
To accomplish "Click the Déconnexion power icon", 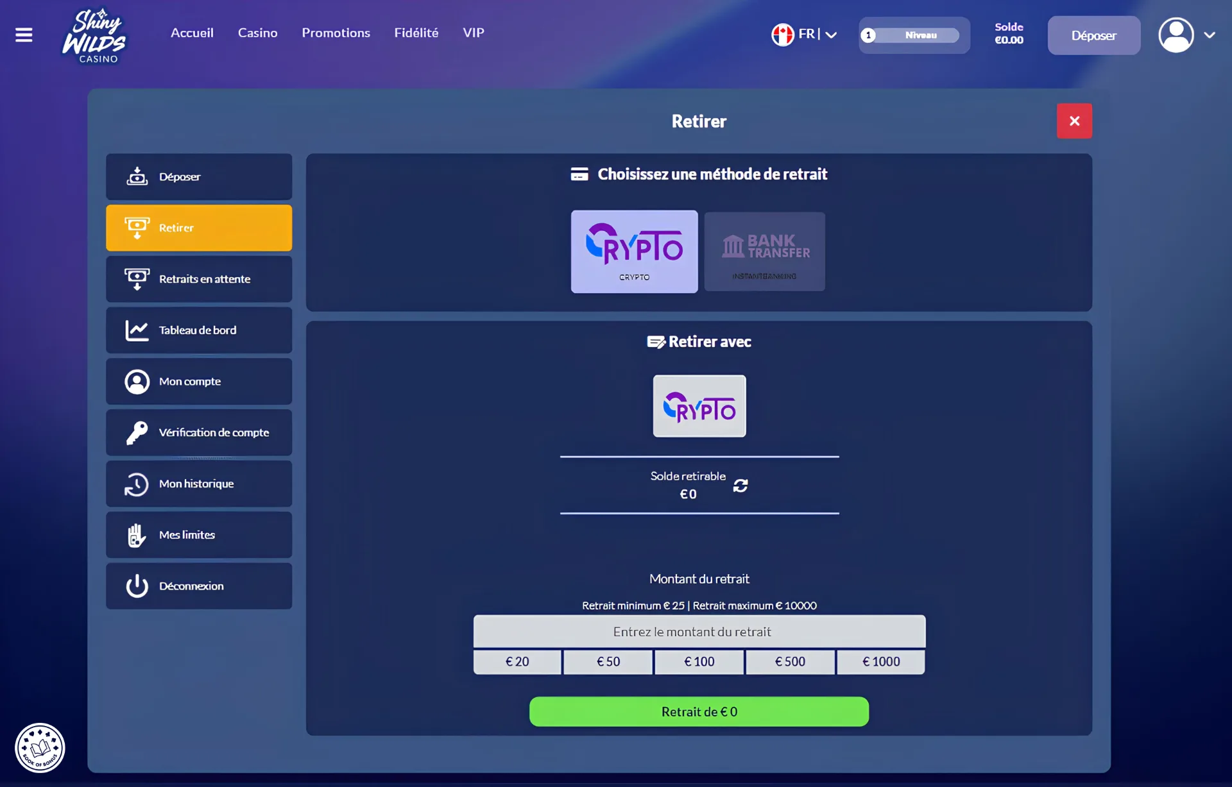I will [x=137, y=586].
